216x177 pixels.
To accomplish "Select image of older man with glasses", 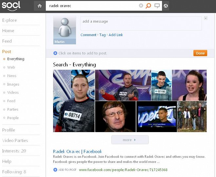I will (115, 117).
